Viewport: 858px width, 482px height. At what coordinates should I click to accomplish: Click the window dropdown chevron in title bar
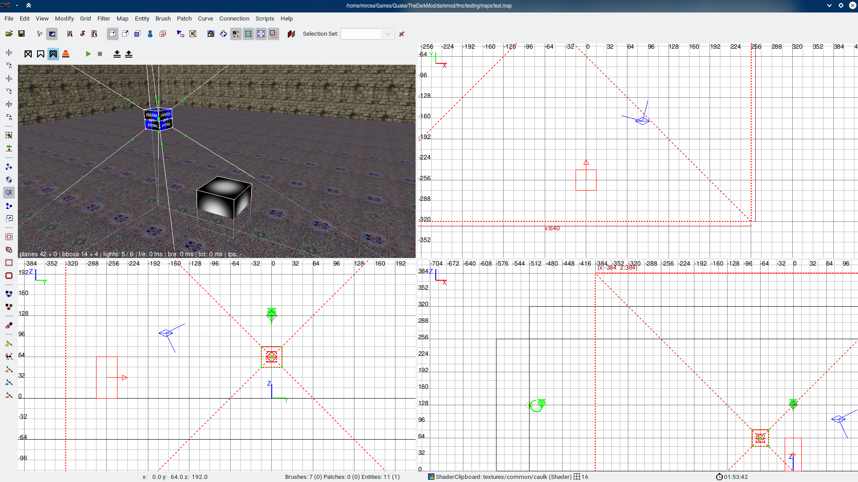point(829,5)
